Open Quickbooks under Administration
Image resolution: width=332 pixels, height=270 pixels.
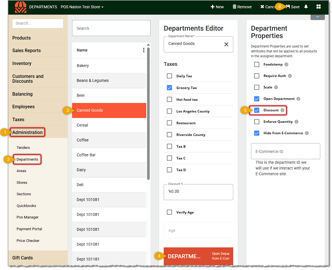pyautogui.click(x=26, y=206)
